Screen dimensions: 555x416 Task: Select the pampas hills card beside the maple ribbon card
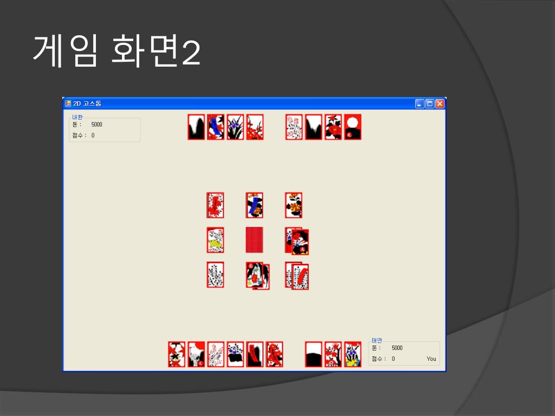[x=196, y=127]
